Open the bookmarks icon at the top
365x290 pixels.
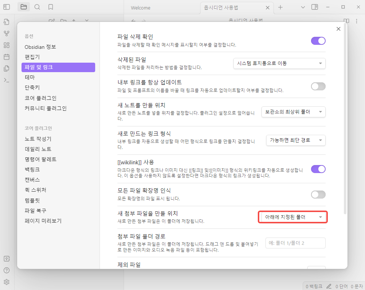51,7
